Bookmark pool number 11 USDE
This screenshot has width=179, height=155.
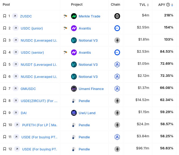tap(5, 137)
